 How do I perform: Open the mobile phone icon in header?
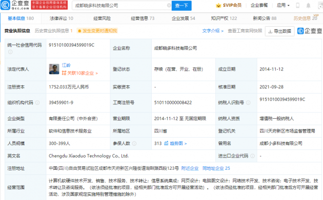298,5
